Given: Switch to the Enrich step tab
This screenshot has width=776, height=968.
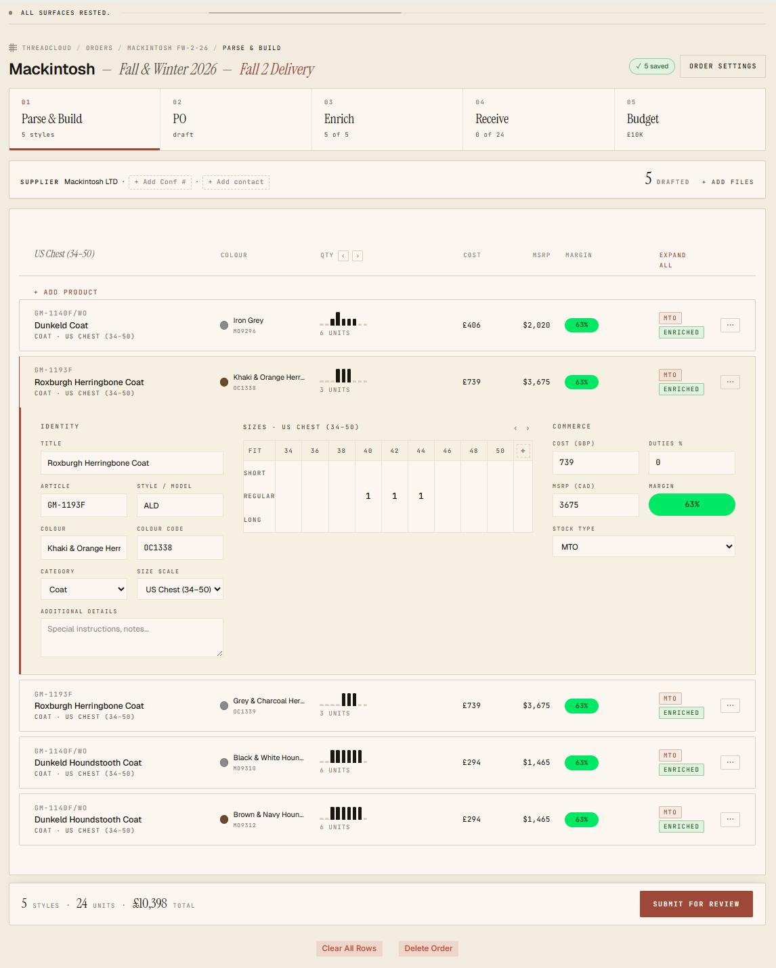Looking at the screenshot, I should pyautogui.click(x=387, y=119).
